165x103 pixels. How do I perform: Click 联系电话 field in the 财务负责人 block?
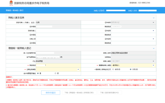(133, 35)
